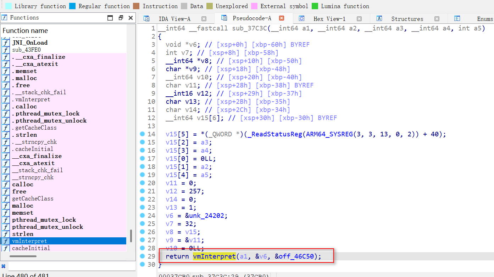Image resolution: width=494 pixels, height=277 pixels.
Task: Click vmInterpret call highlighted in pseudocode
Action: pos(214,256)
